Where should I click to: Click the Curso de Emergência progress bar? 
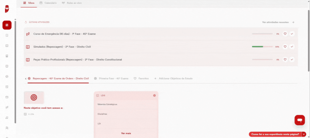(262, 34)
